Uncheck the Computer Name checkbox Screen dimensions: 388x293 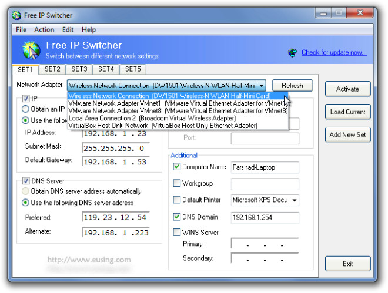pos(176,167)
